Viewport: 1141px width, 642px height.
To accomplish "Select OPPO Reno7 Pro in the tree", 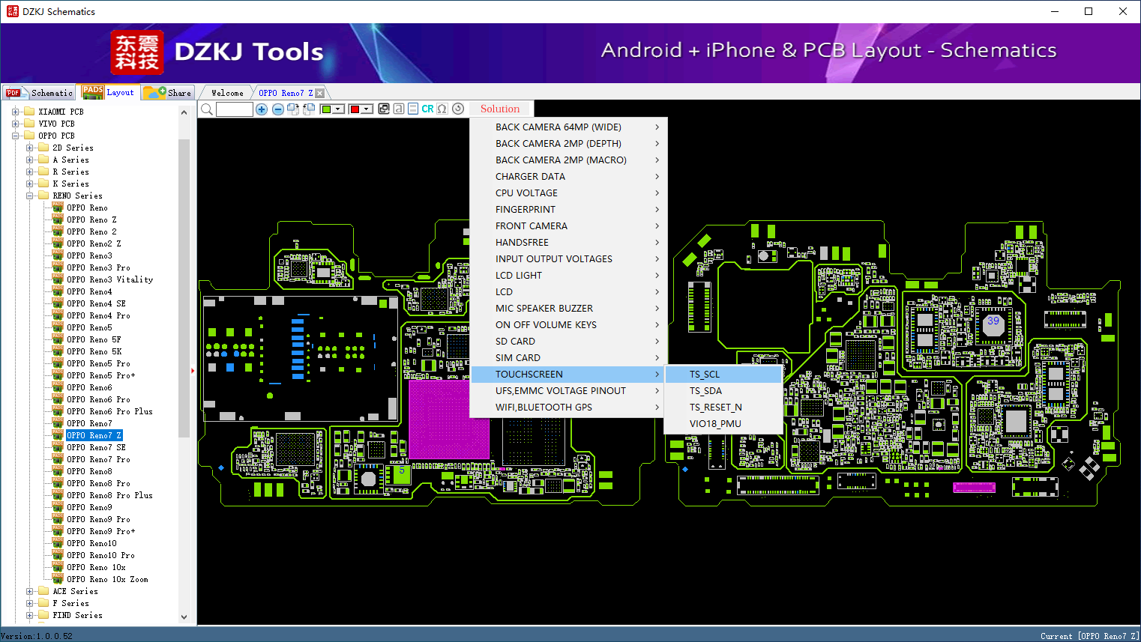I will [x=98, y=459].
